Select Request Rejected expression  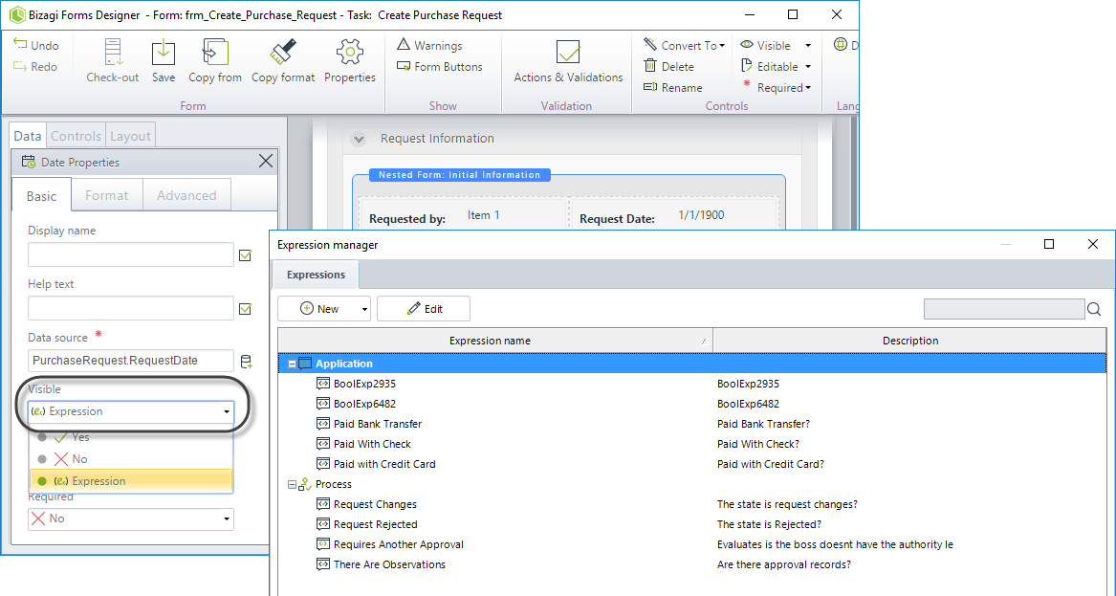[375, 524]
